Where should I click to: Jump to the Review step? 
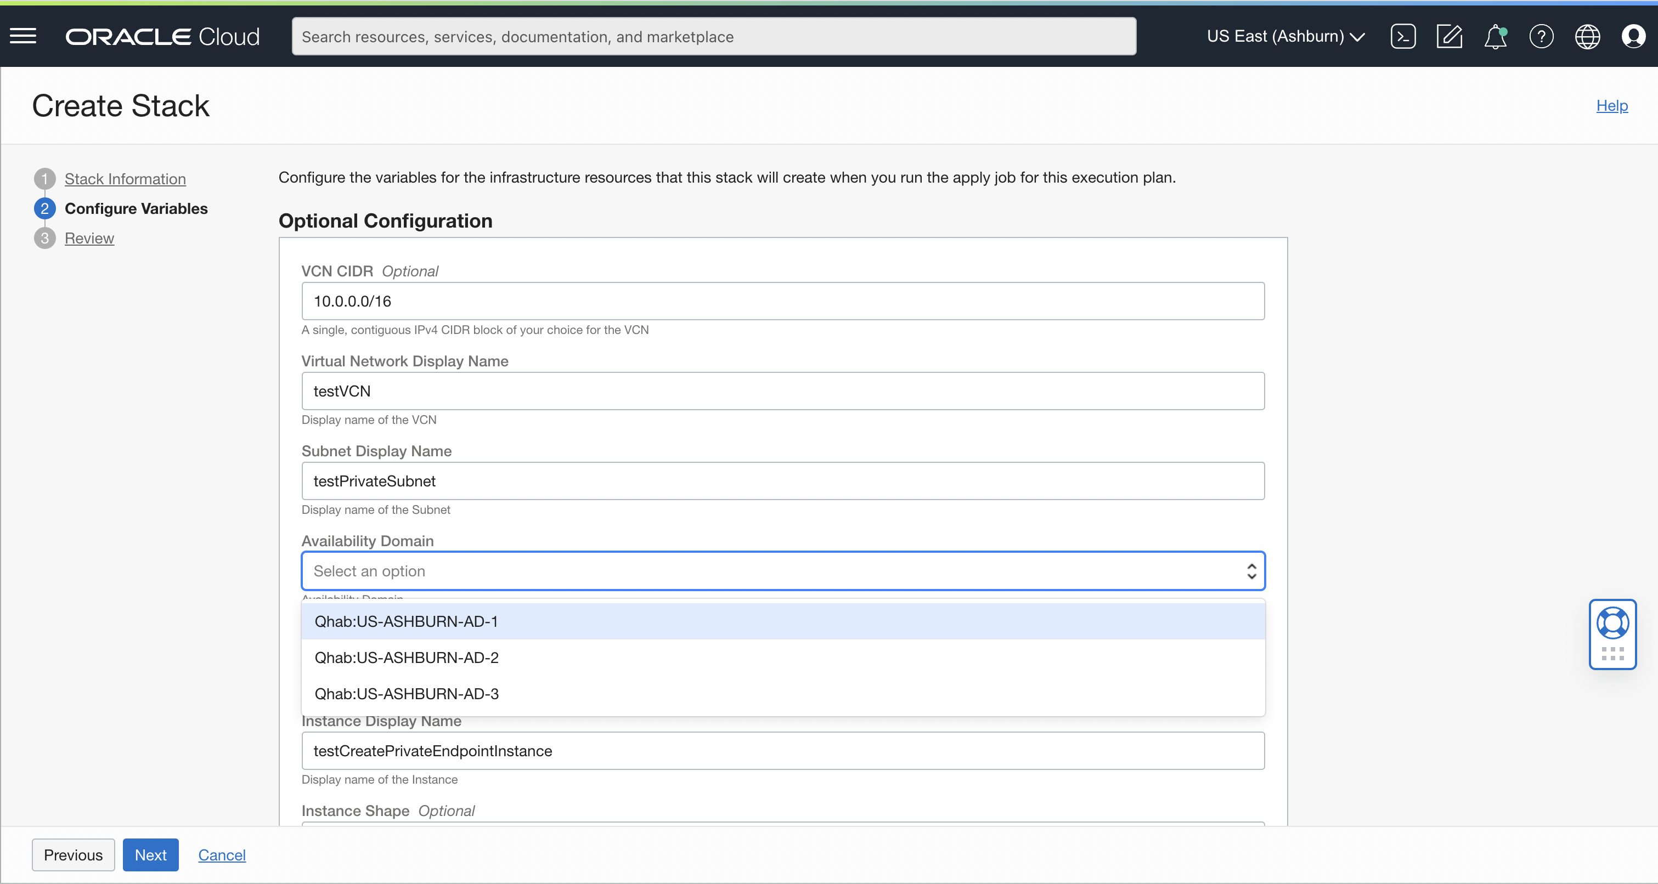point(89,238)
